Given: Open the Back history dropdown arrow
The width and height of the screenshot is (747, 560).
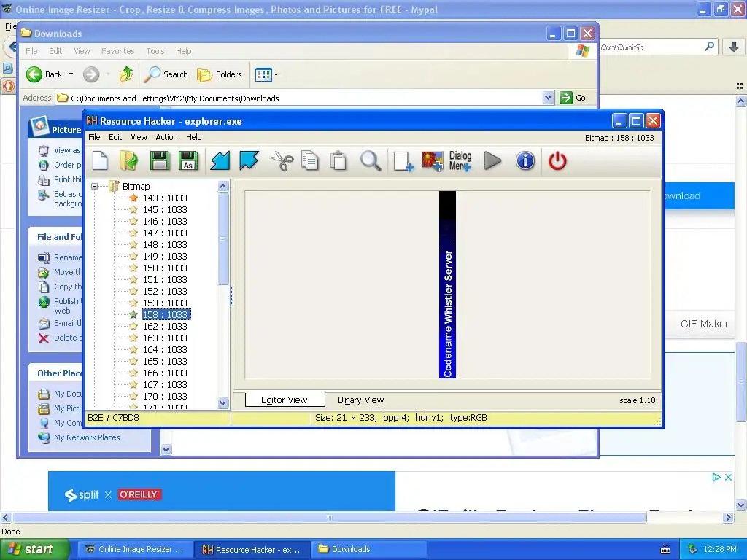Looking at the screenshot, I should pyautogui.click(x=71, y=74).
